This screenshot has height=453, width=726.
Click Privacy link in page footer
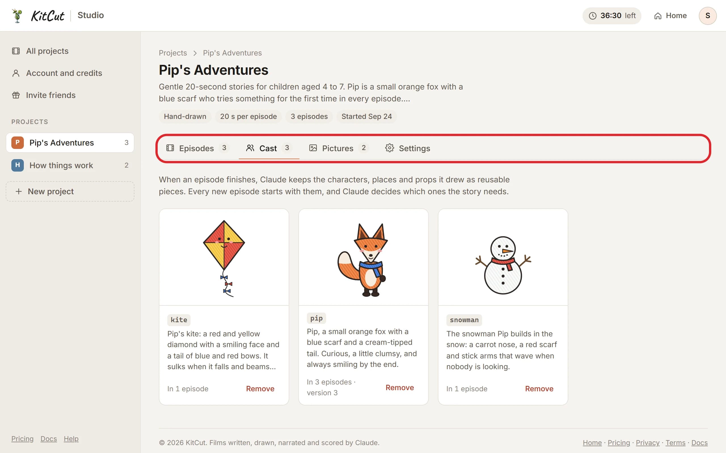point(647,443)
